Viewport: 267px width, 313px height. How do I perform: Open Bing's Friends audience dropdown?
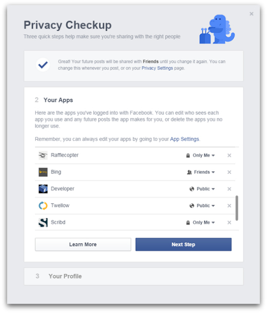[201, 172]
